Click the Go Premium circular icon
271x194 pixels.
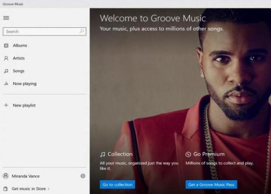188,154
